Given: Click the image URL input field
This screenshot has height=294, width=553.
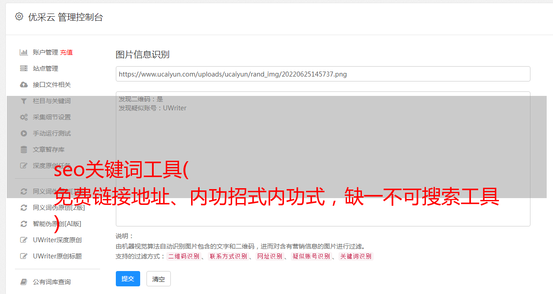Looking at the screenshot, I should click(x=323, y=74).
